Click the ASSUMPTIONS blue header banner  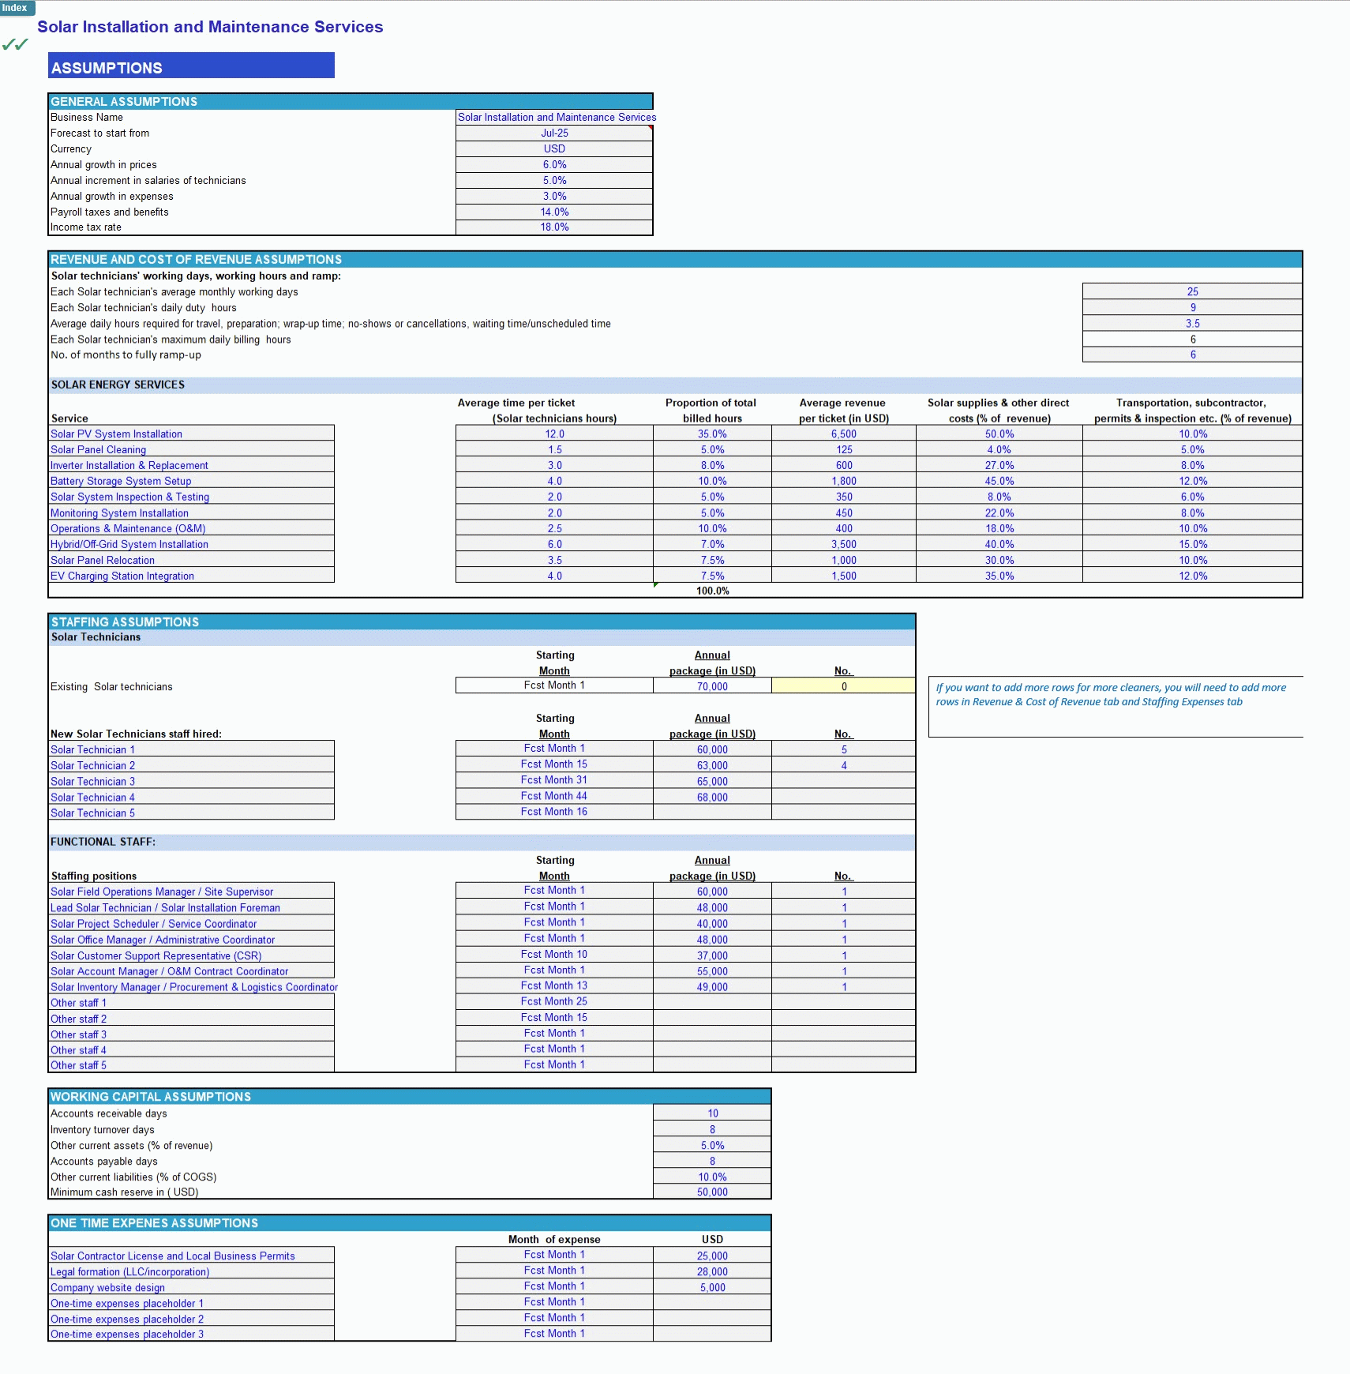click(x=191, y=66)
